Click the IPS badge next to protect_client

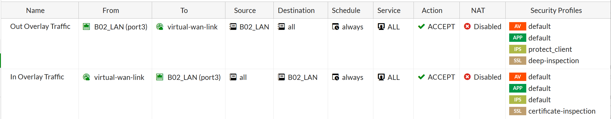tap(518, 49)
